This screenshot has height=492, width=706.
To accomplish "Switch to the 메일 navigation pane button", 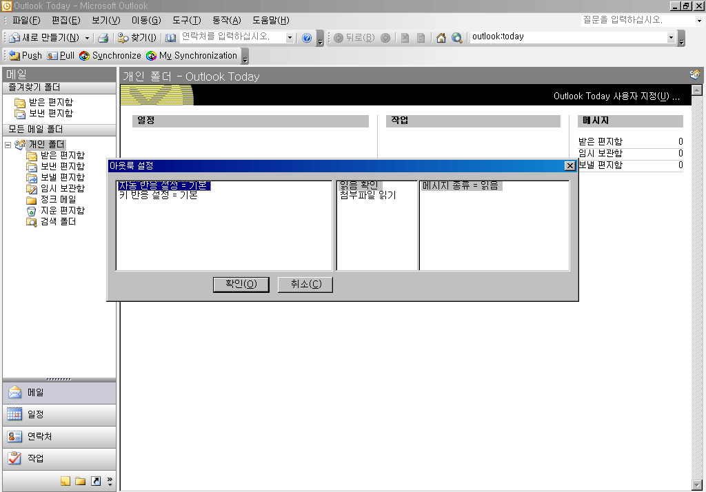I will tap(59, 393).
